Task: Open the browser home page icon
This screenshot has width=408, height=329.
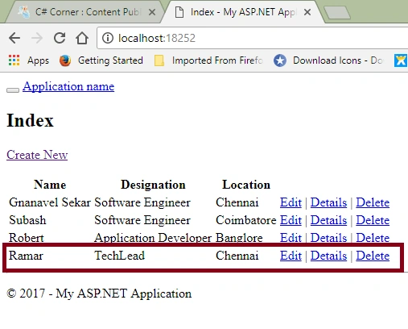Action: pos(82,38)
